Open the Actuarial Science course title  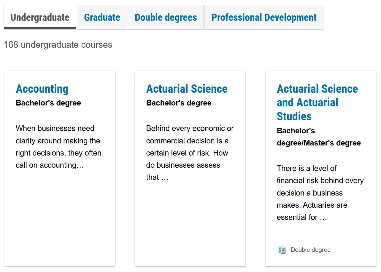(187, 89)
